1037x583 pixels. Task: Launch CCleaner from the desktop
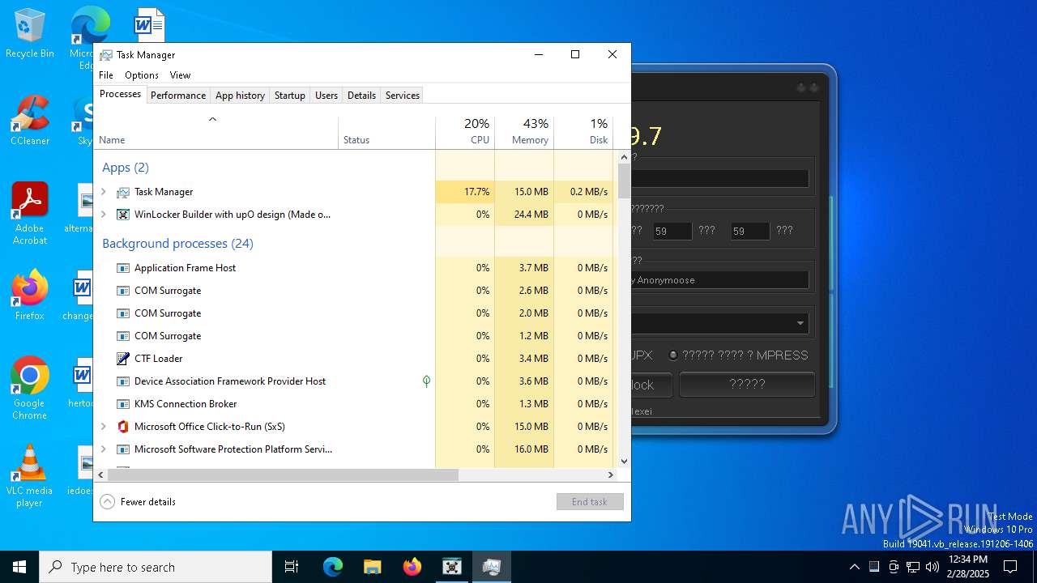tap(29, 120)
